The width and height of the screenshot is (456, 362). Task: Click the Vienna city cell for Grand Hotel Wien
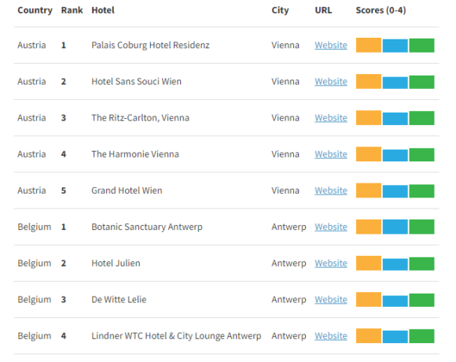tap(285, 190)
